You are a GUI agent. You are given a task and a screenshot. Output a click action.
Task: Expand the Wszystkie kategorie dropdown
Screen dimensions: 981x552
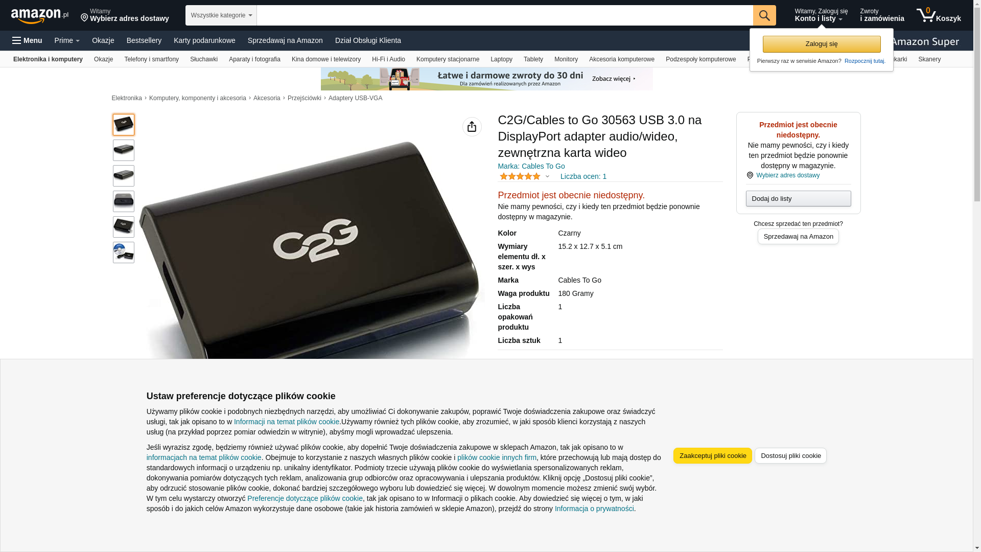(x=221, y=15)
